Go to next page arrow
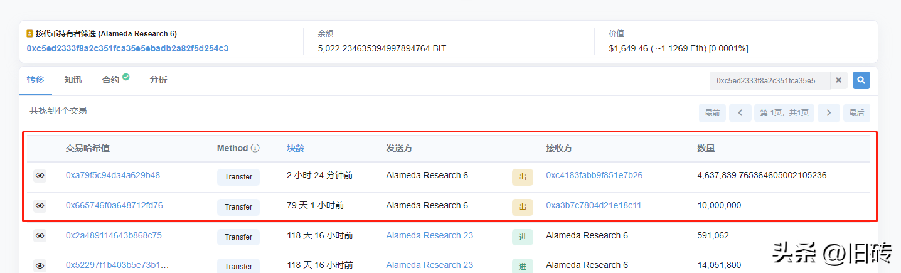The height and width of the screenshot is (273, 901). click(828, 113)
